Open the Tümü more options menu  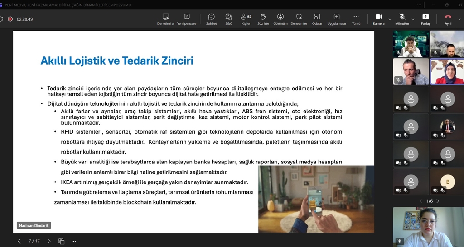point(356,19)
